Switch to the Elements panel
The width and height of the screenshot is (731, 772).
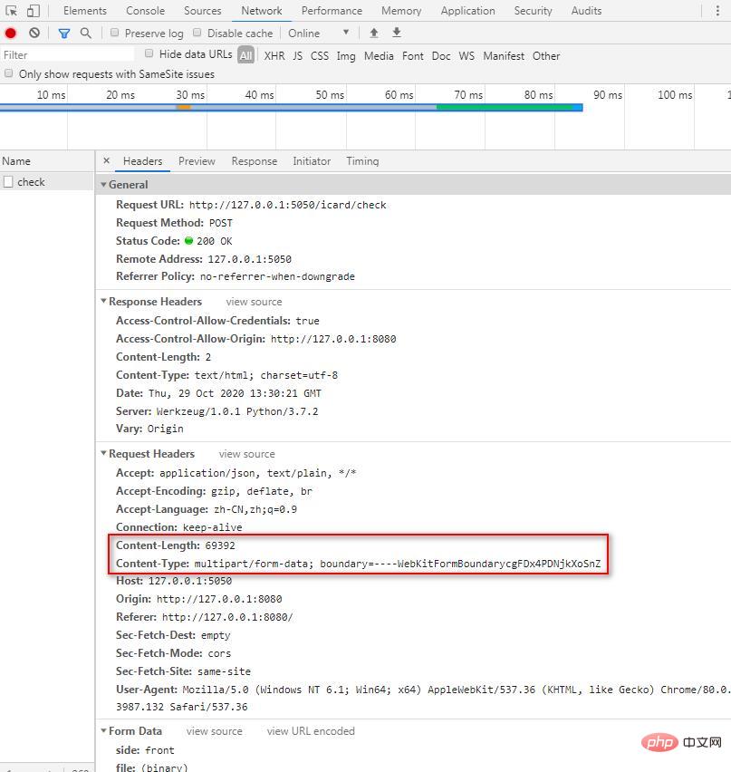click(x=84, y=10)
